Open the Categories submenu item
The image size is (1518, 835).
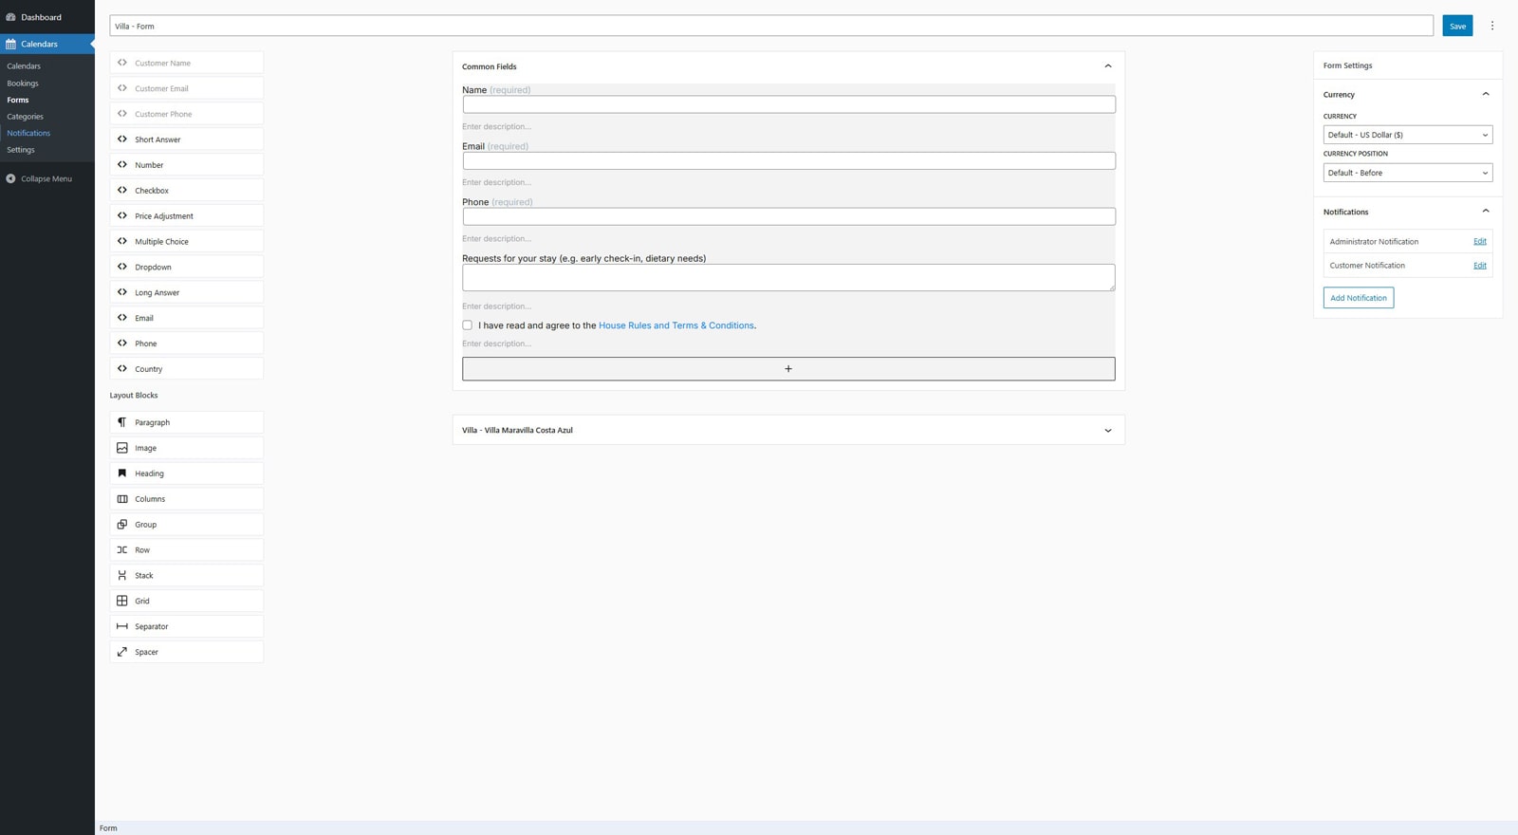(x=26, y=117)
